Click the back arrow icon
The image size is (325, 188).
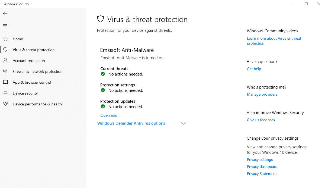coord(5,14)
